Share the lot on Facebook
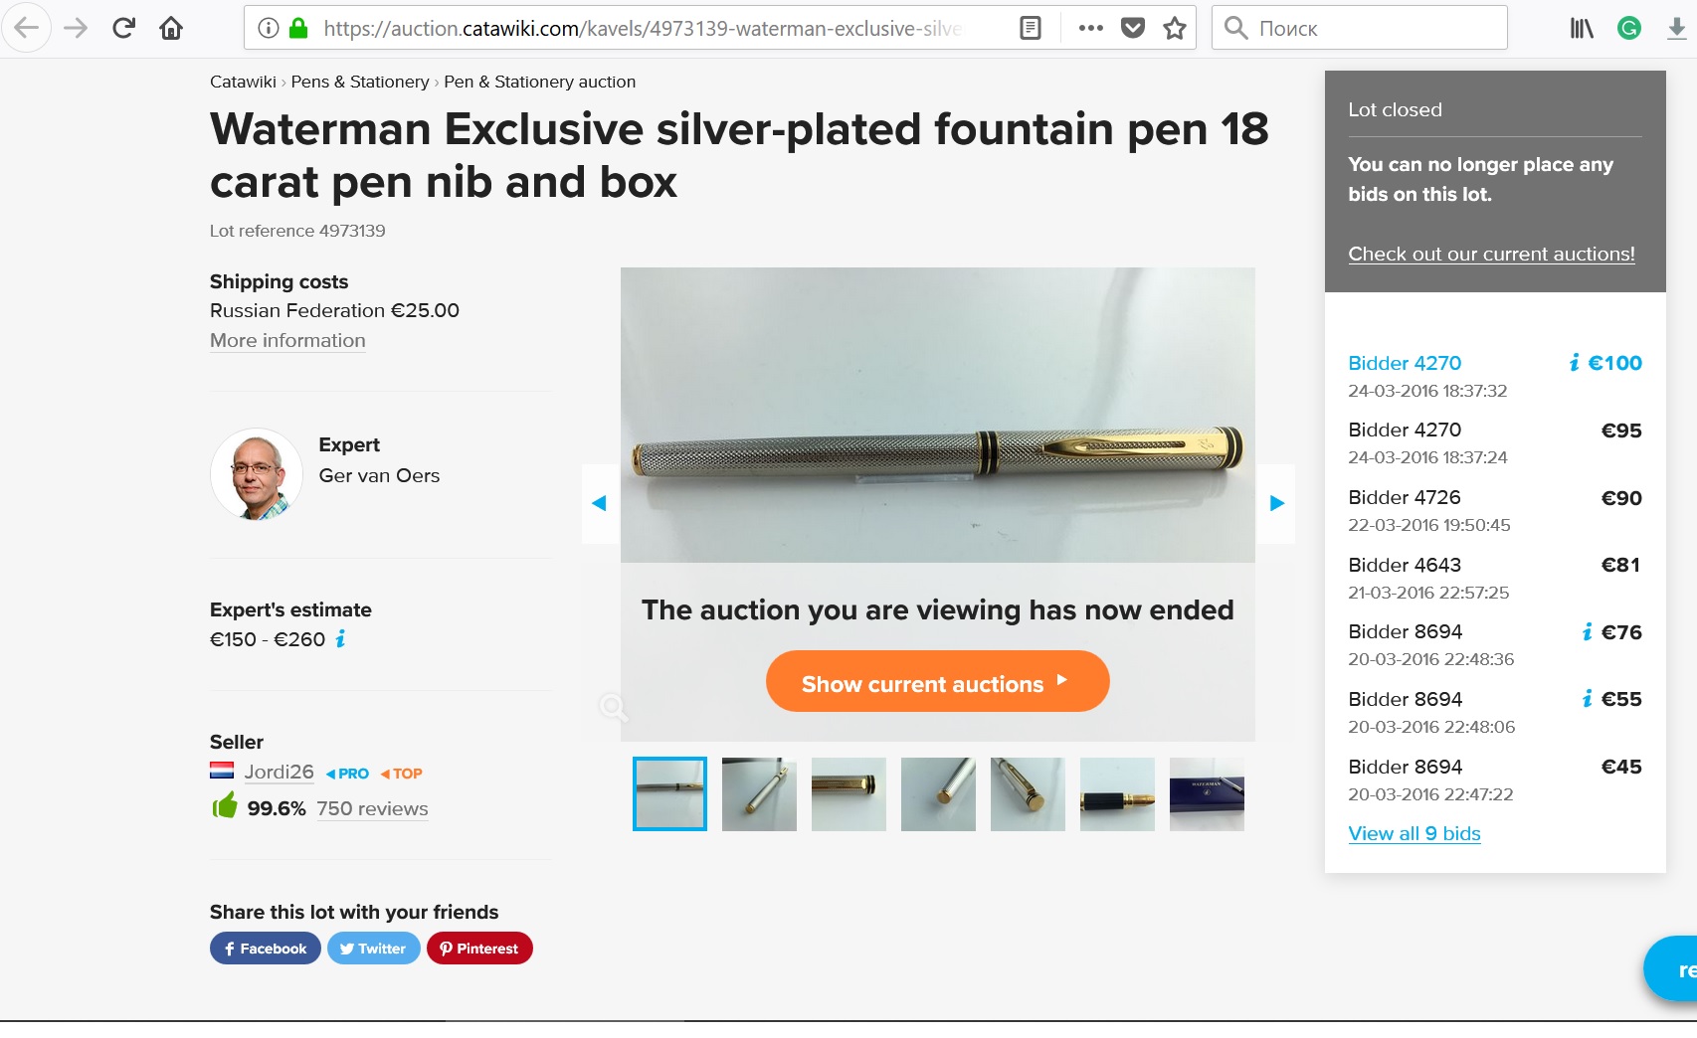 (x=265, y=949)
